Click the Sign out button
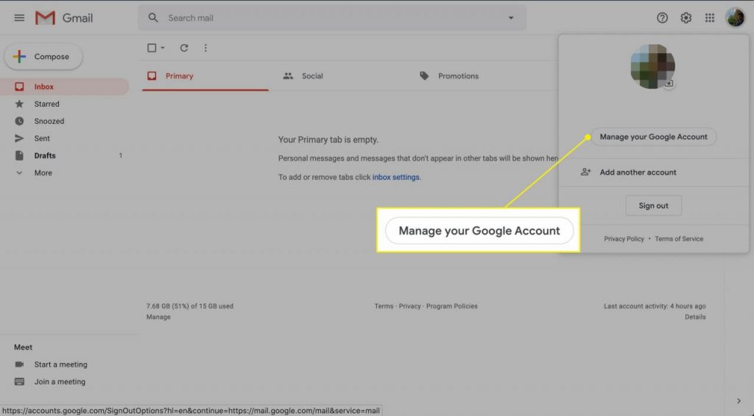Image resolution: width=754 pixels, height=416 pixels. [x=654, y=206]
